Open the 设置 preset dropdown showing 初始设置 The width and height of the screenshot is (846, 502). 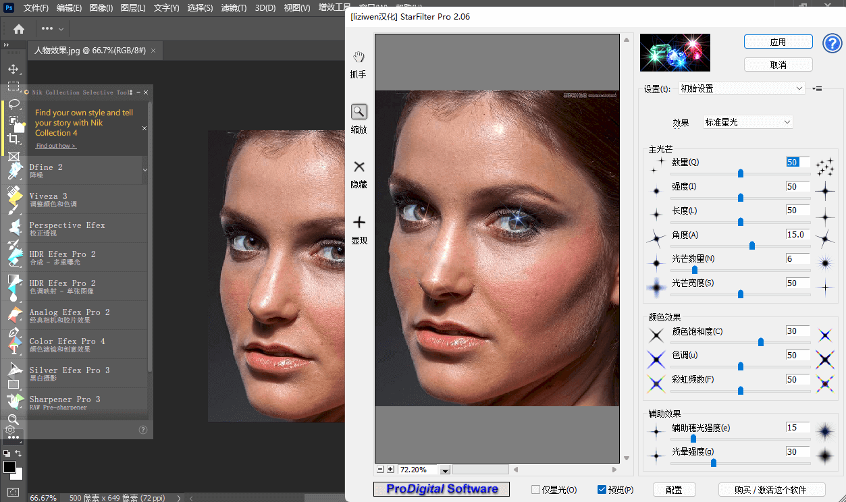[x=799, y=88]
